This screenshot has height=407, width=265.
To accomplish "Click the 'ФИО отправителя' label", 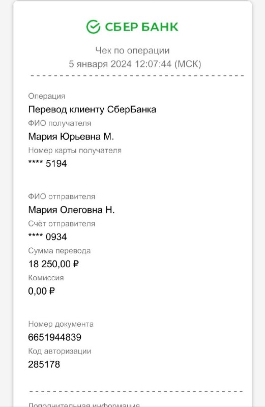I will click(x=62, y=196).
